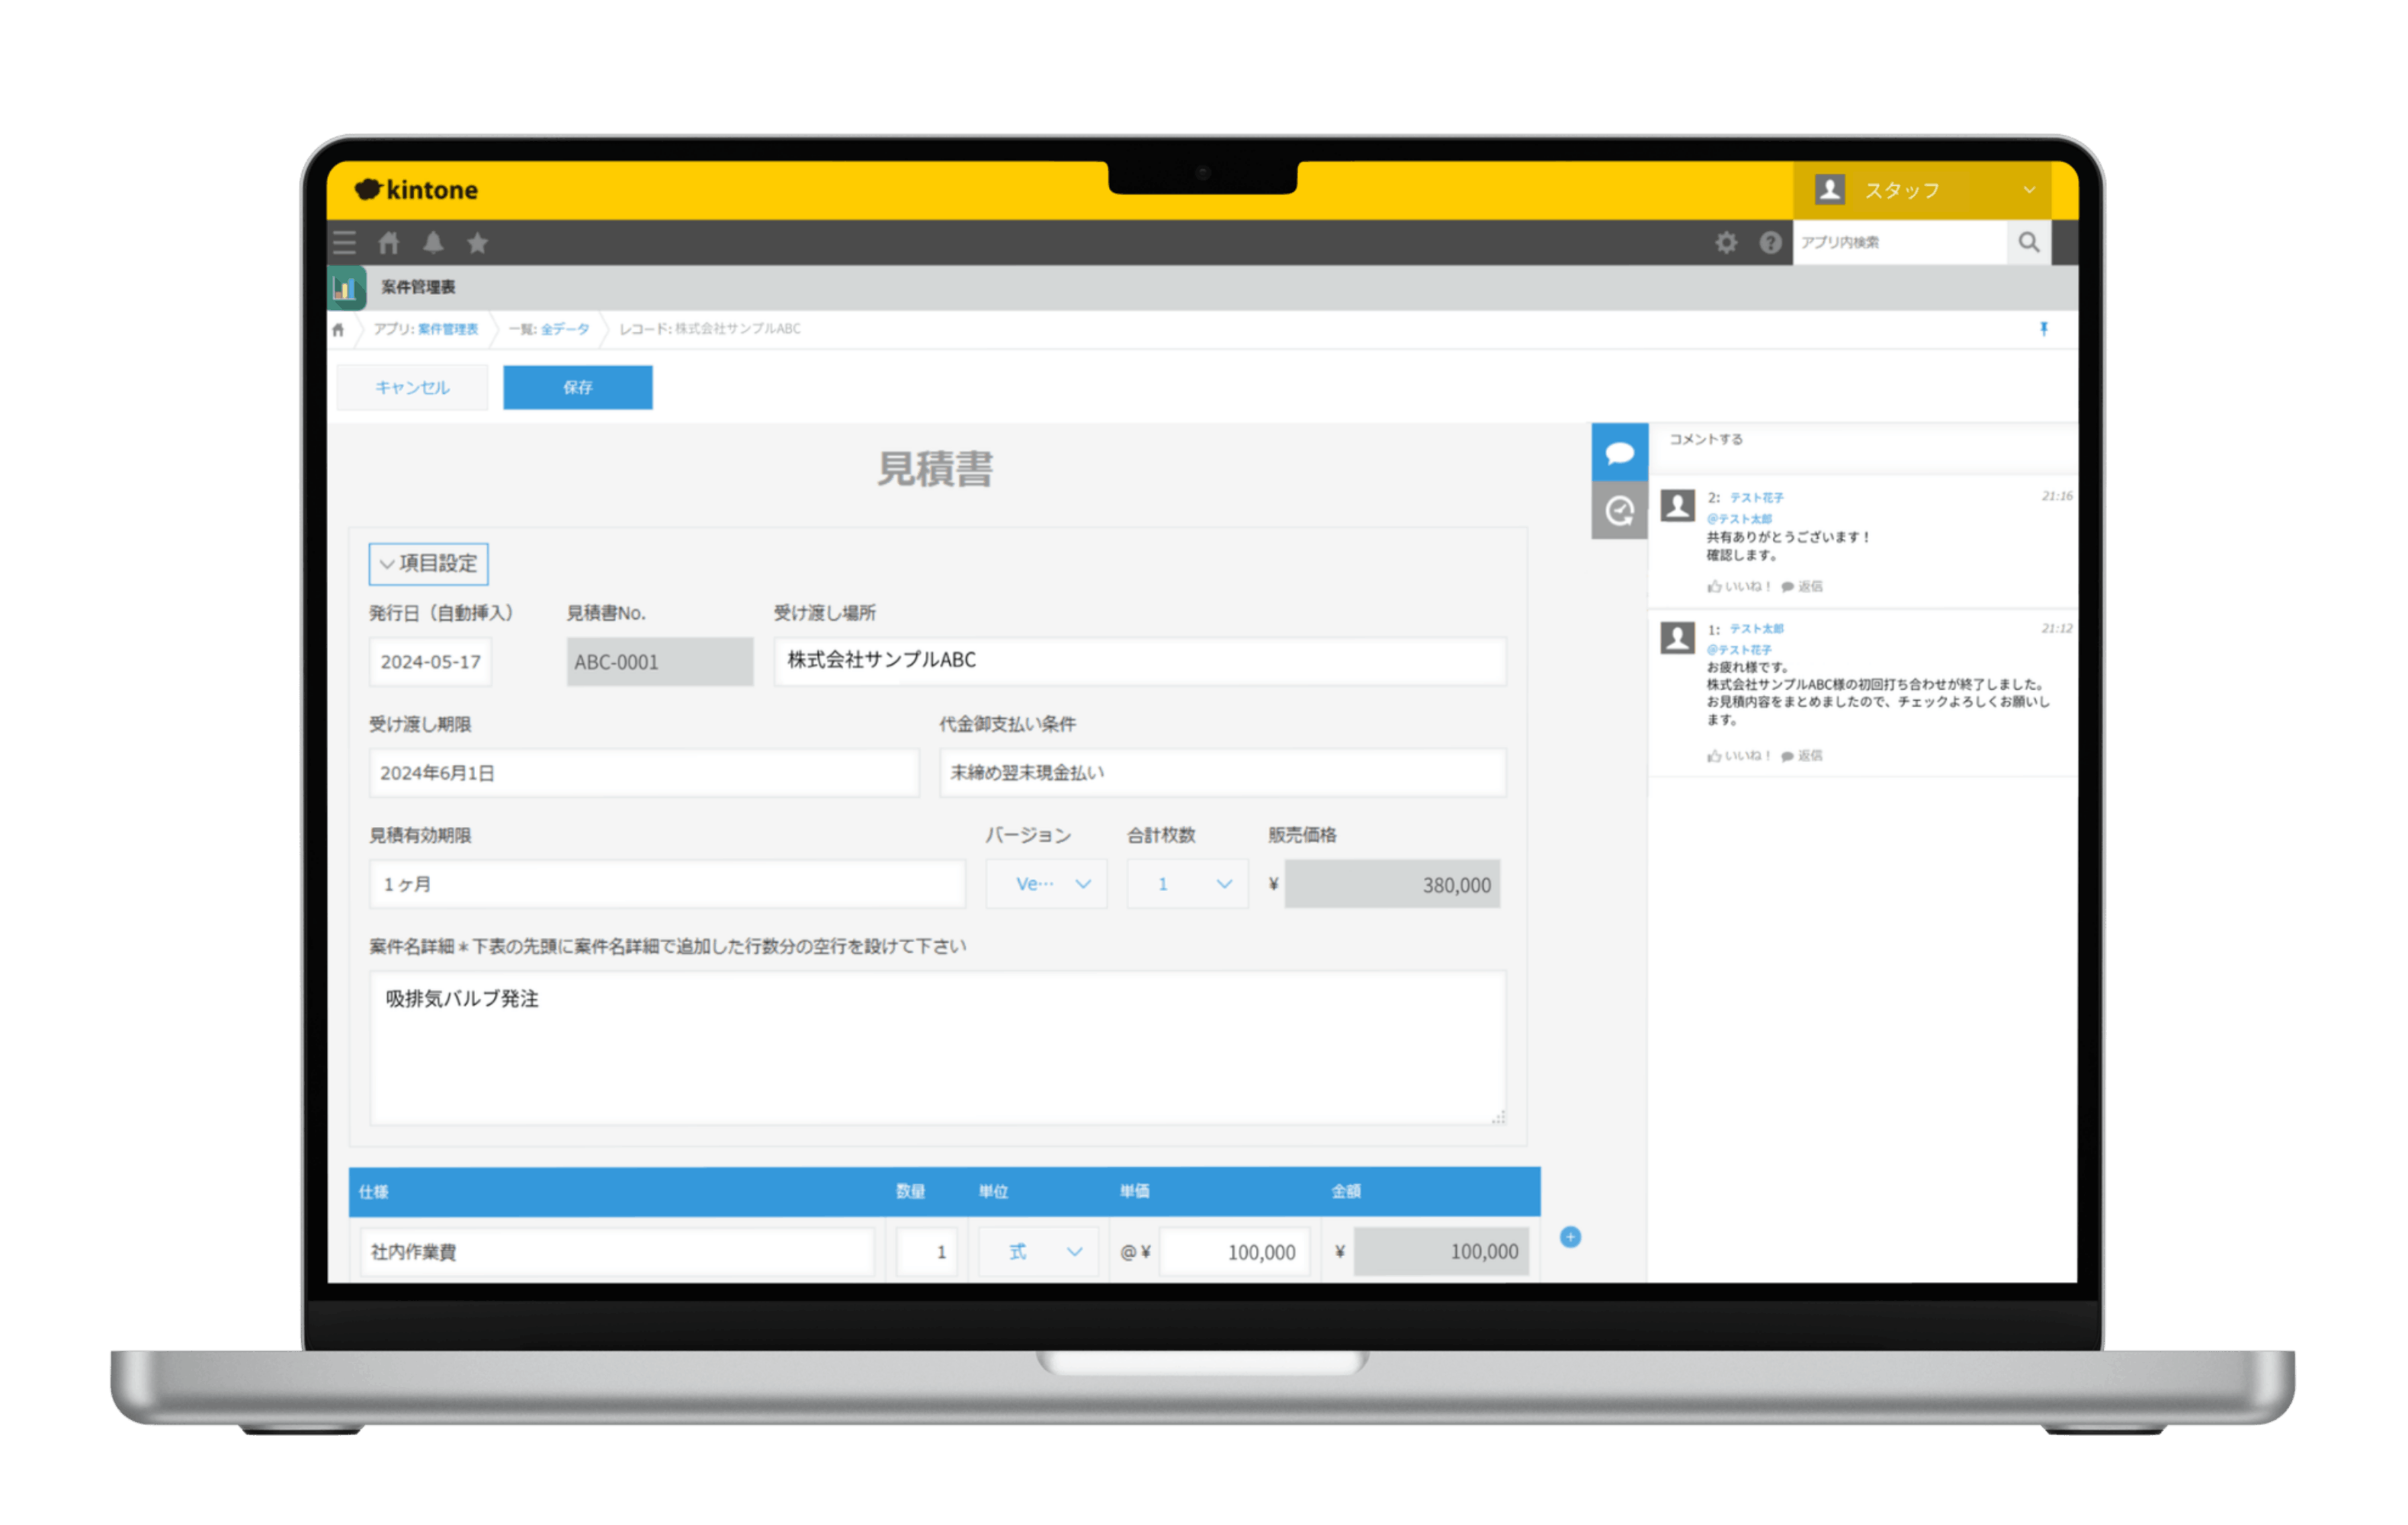This screenshot has height=1525, width=2408.
Task: Click the キャンセル button
Action: (412, 387)
